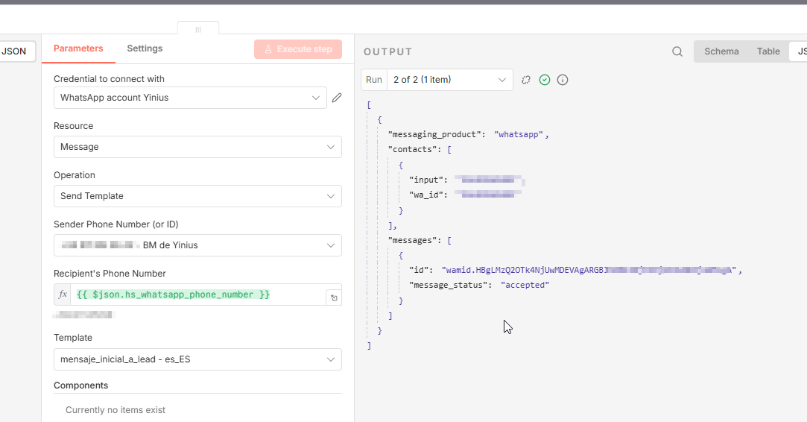Switch the output view to Schema
Screen dimensions: 807x422
pyautogui.click(x=721, y=51)
